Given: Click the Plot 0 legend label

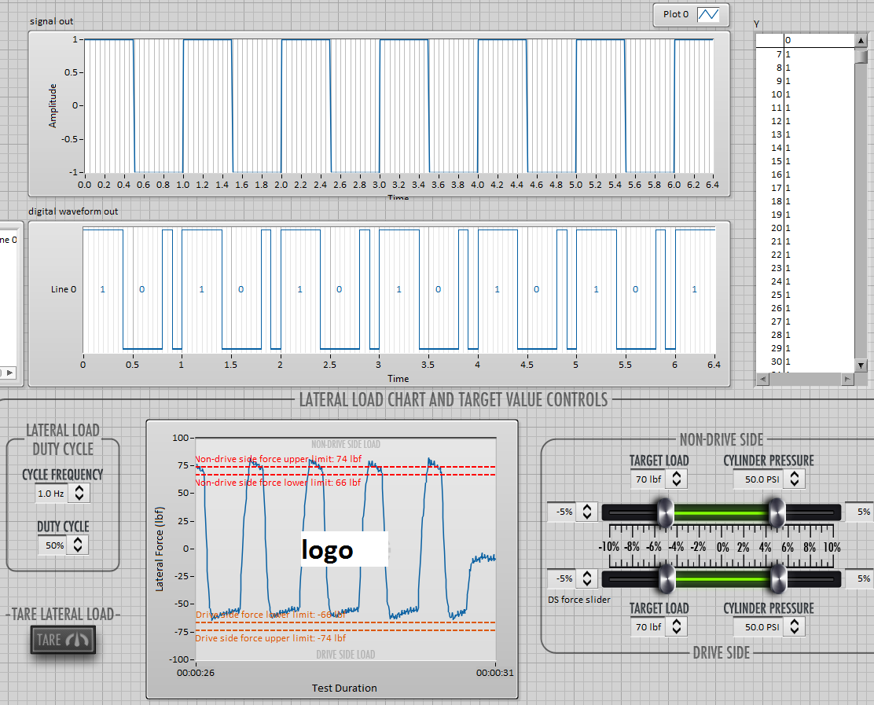Looking at the screenshot, I should 676,14.
